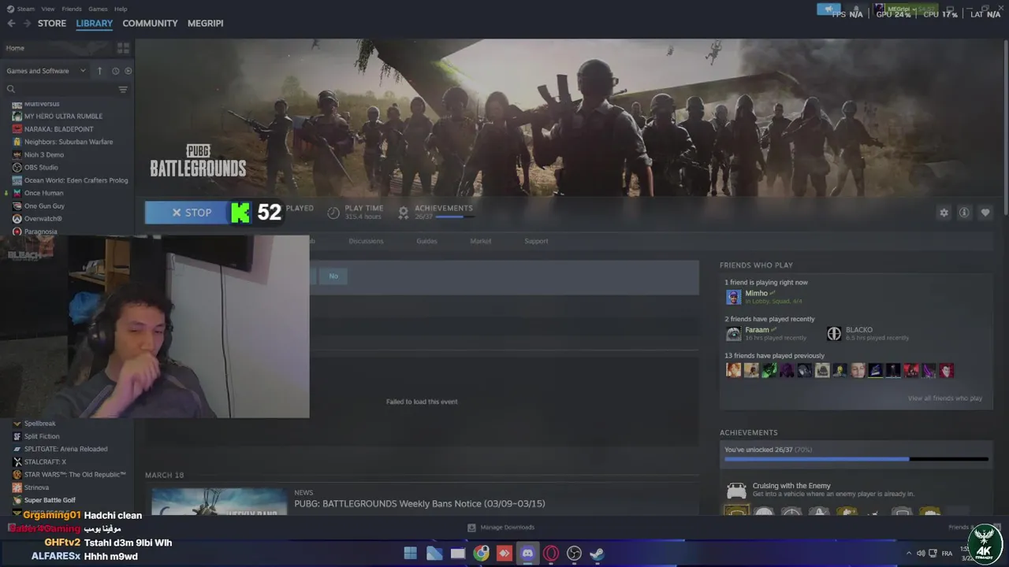Click View all friends who play
Image resolution: width=1009 pixels, height=567 pixels.
(x=944, y=398)
